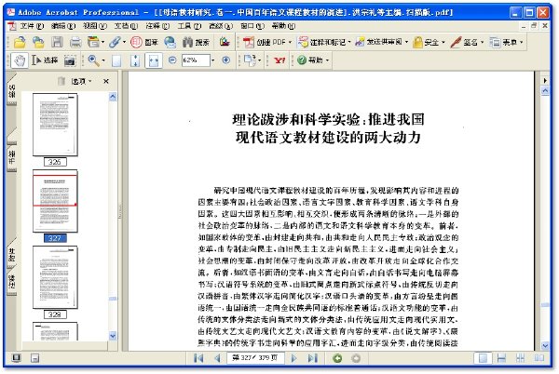559x374 pixels.
Task: Expand the 签名 sign dropdown
Action: point(482,42)
